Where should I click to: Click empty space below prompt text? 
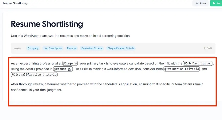[x=112, y=99]
